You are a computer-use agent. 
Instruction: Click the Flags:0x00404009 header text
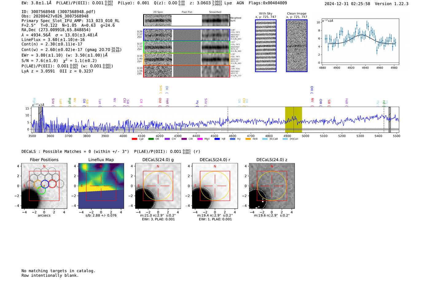tap(268, 3)
